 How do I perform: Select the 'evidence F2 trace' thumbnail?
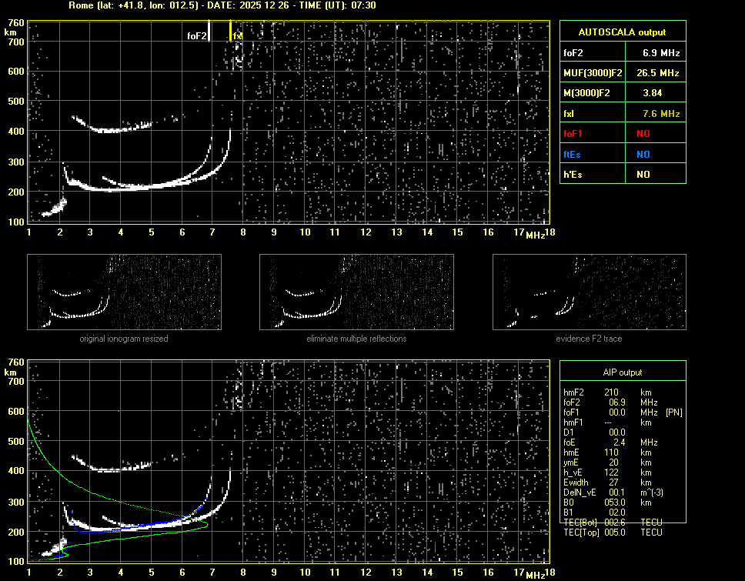point(589,293)
